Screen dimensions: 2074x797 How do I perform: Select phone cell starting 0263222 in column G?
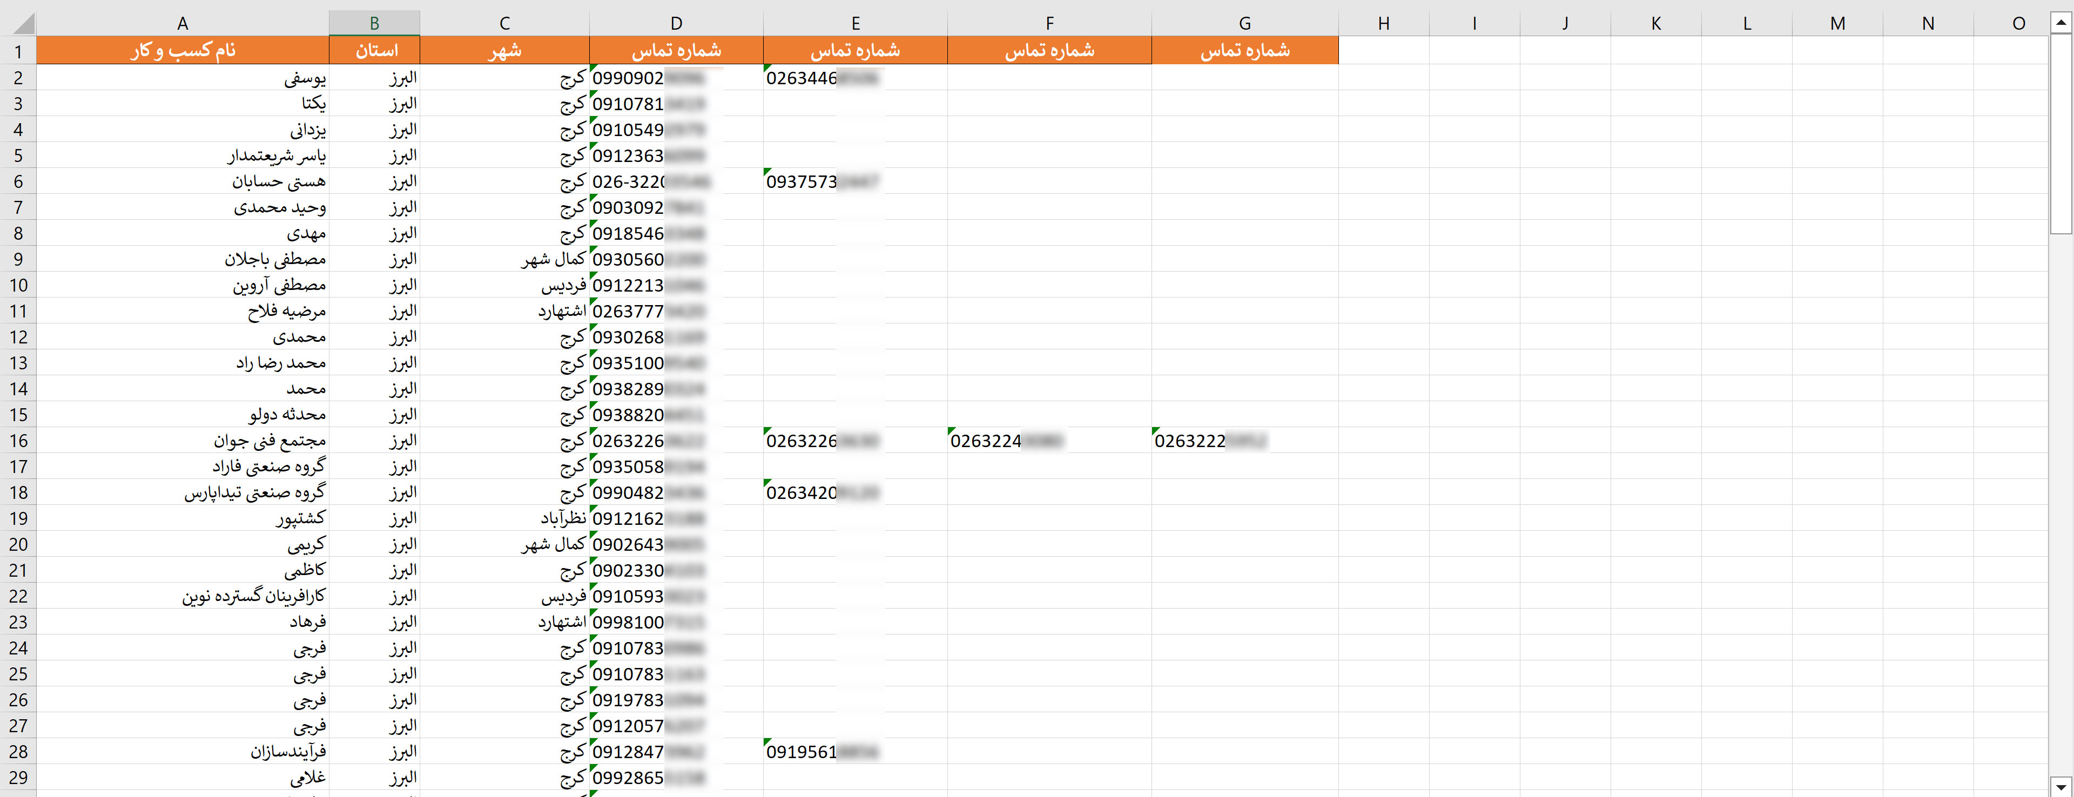click(1245, 441)
